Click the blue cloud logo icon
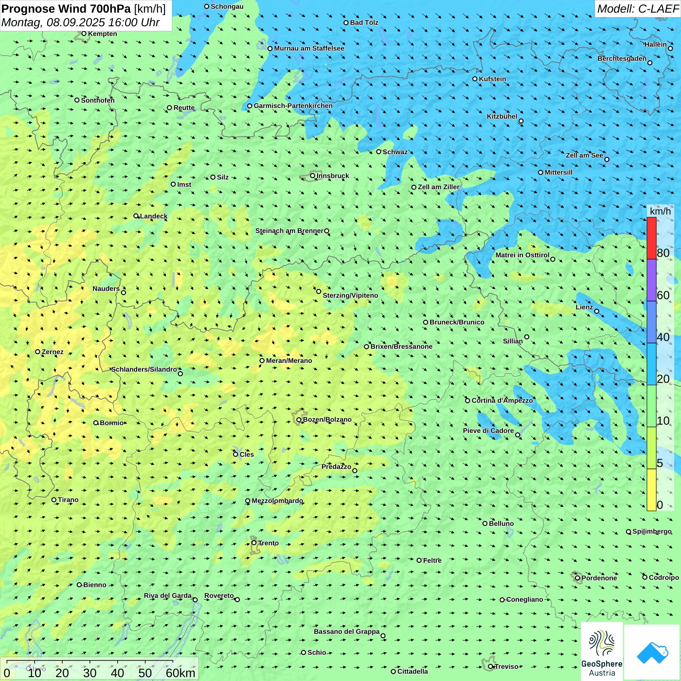The height and width of the screenshot is (681, 681). [x=652, y=653]
